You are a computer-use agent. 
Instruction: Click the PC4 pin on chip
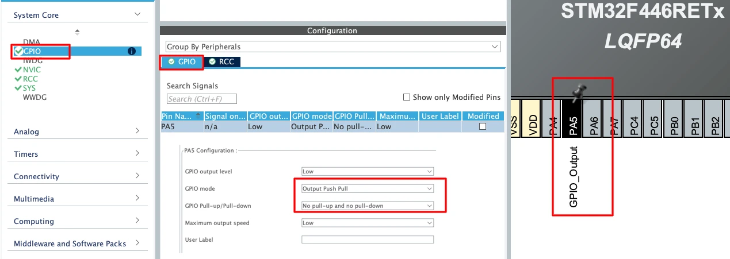(x=633, y=119)
